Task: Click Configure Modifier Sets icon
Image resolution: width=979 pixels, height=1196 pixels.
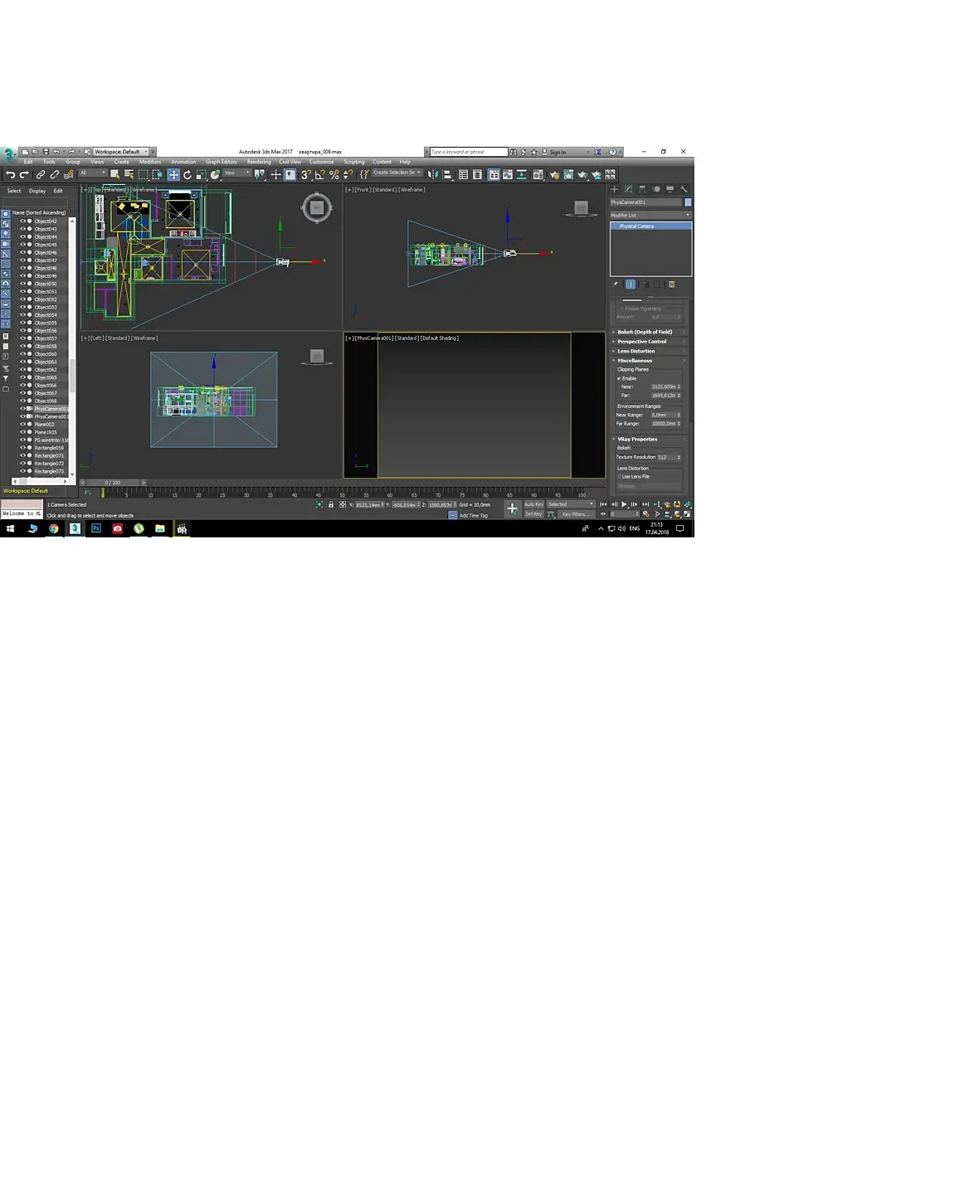Action: coord(672,284)
